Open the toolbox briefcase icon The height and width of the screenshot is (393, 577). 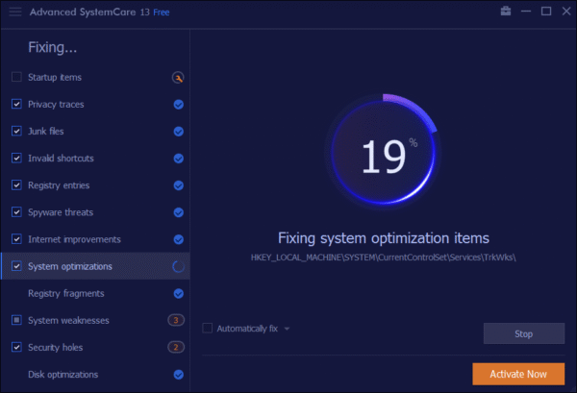tap(506, 12)
